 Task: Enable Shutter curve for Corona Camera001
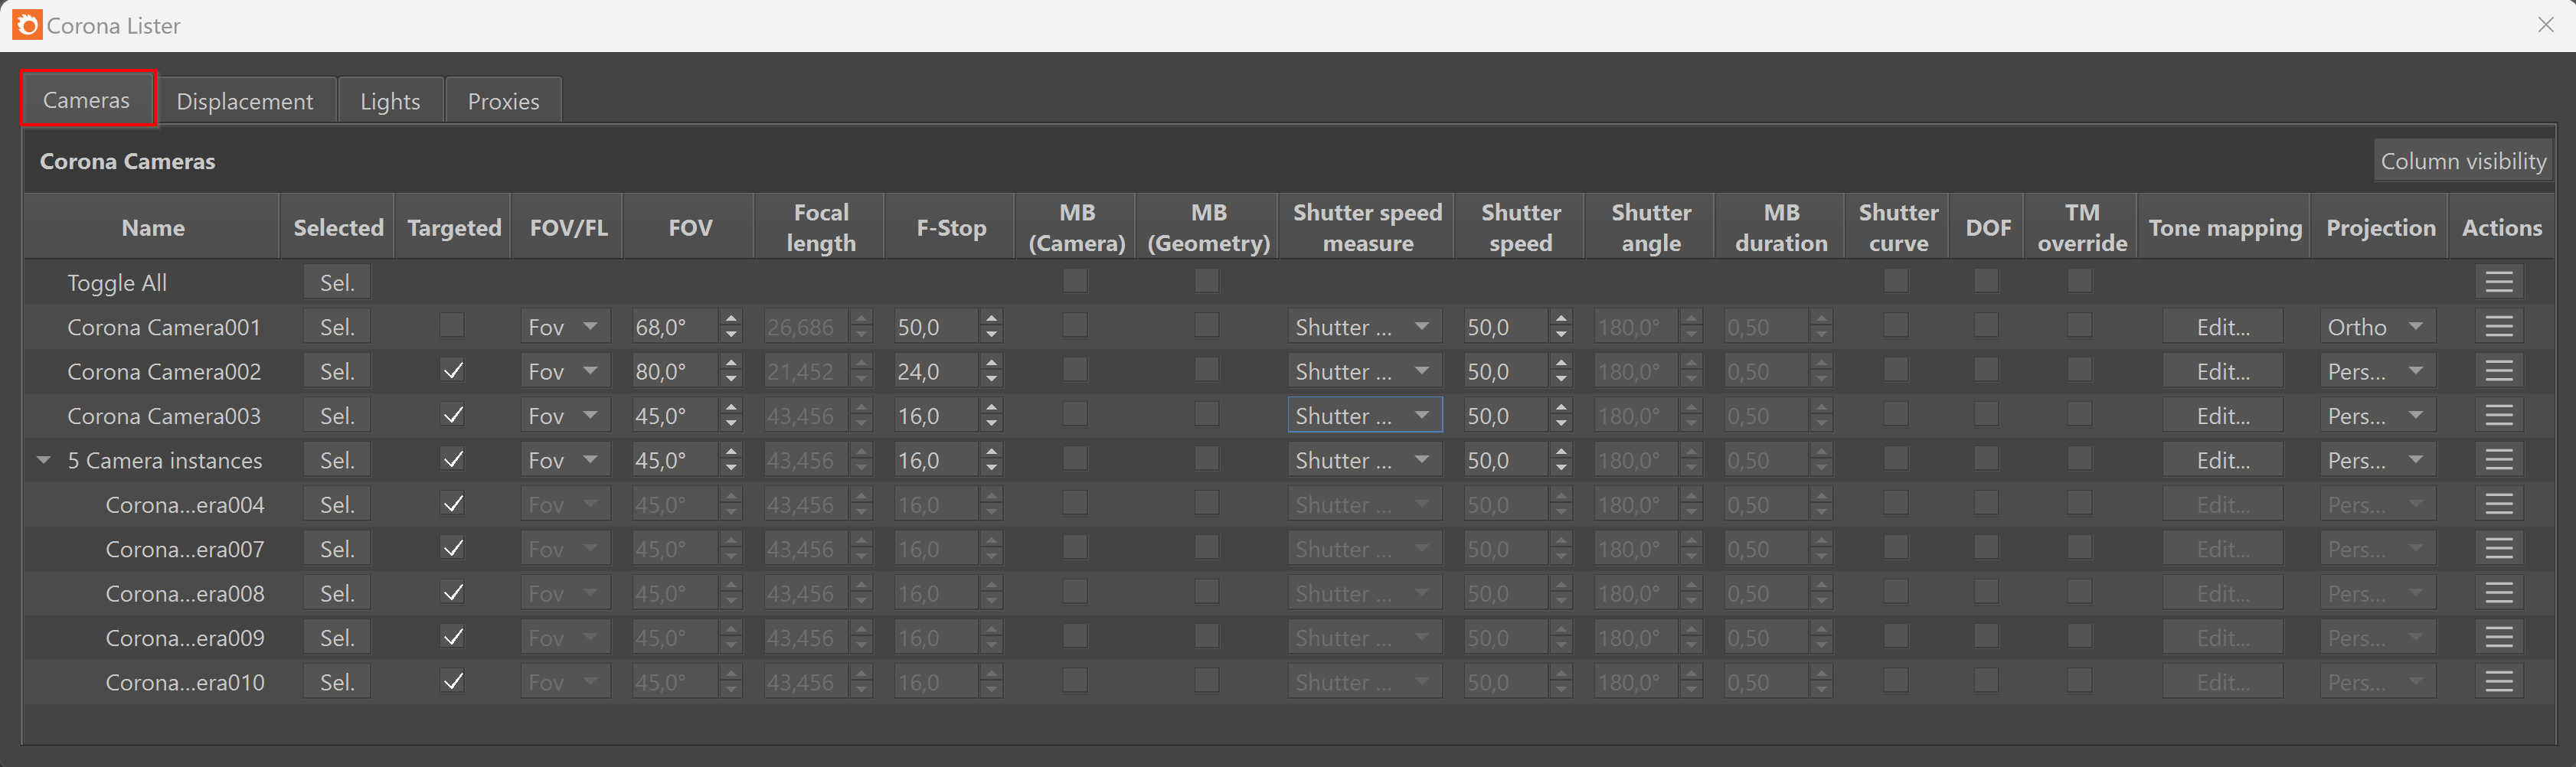[1896, 325]
